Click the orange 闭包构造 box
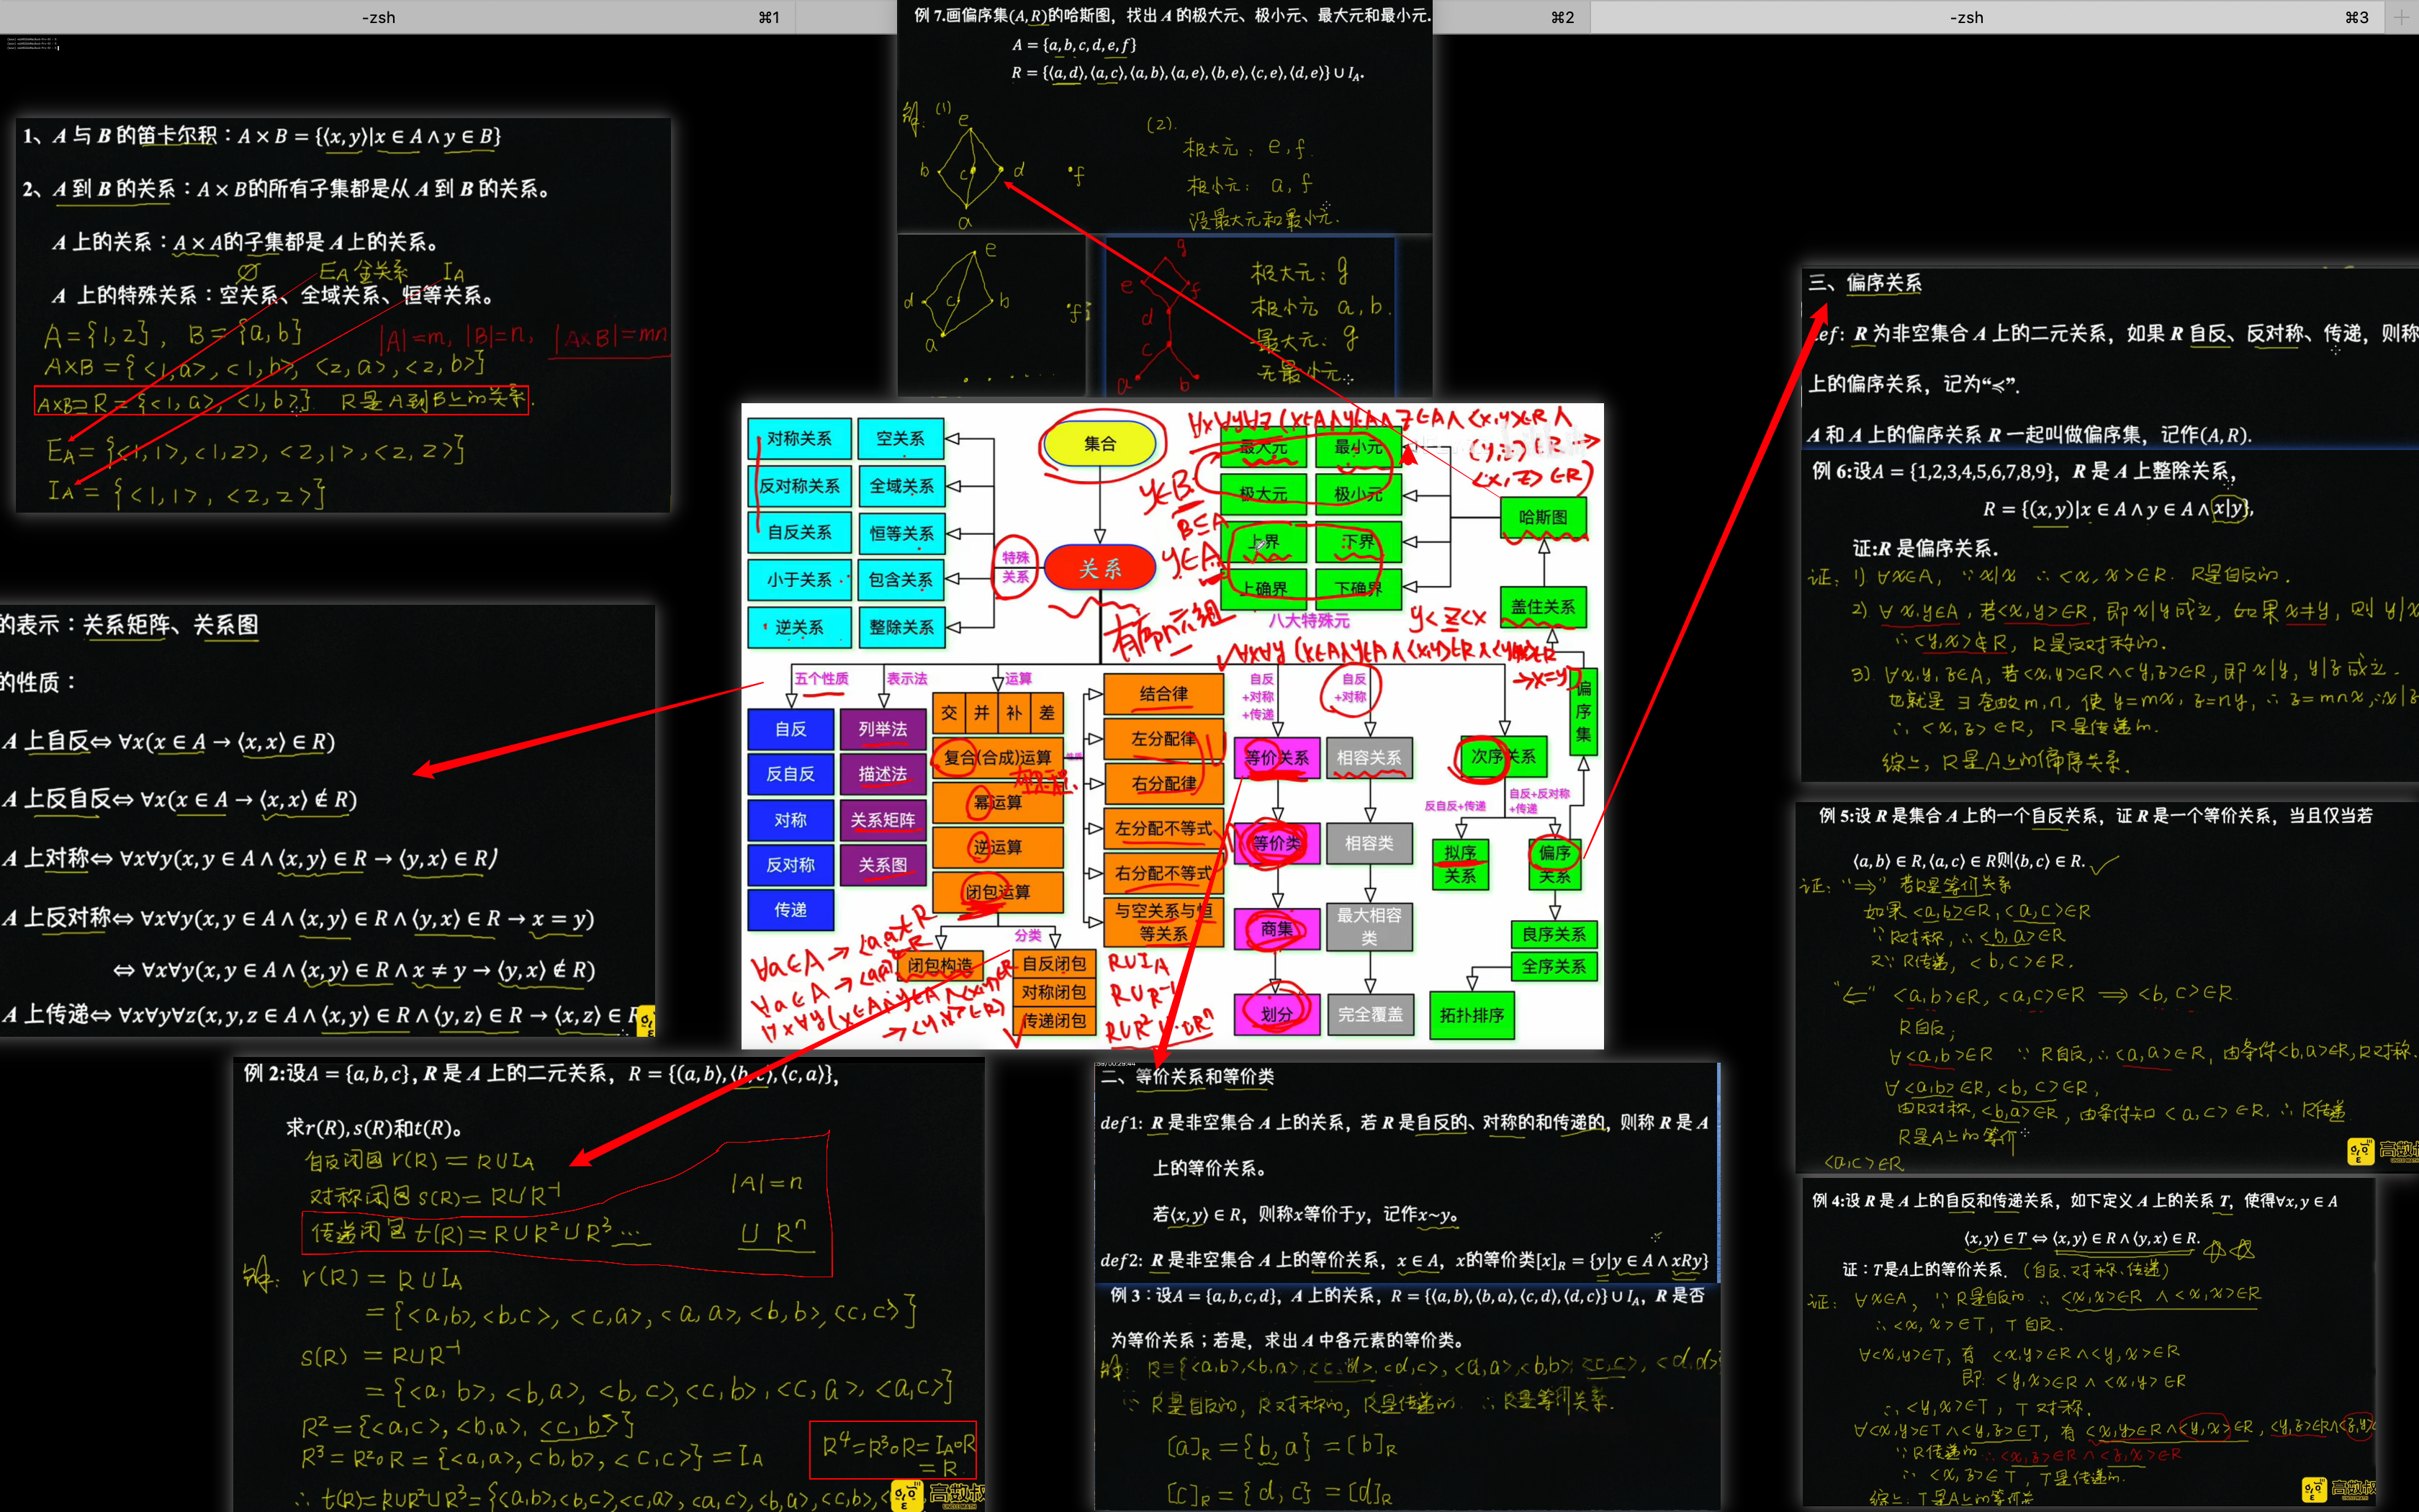2419x1512 pixels. point(941,965)
